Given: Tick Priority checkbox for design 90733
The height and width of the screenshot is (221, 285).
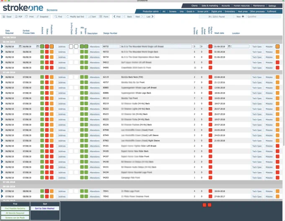Looking at the screenshot, I should coord(76,52).
